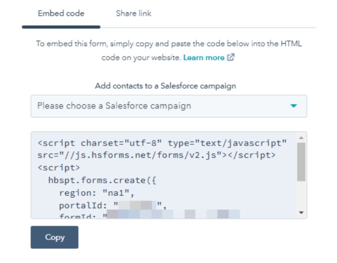Open the Share link tab
Image resolution: width=337 pixels, height=263 pixels.
(x=134, y=14)
